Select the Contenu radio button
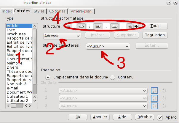Screen dimensions: 179x123 pos(112,78)
